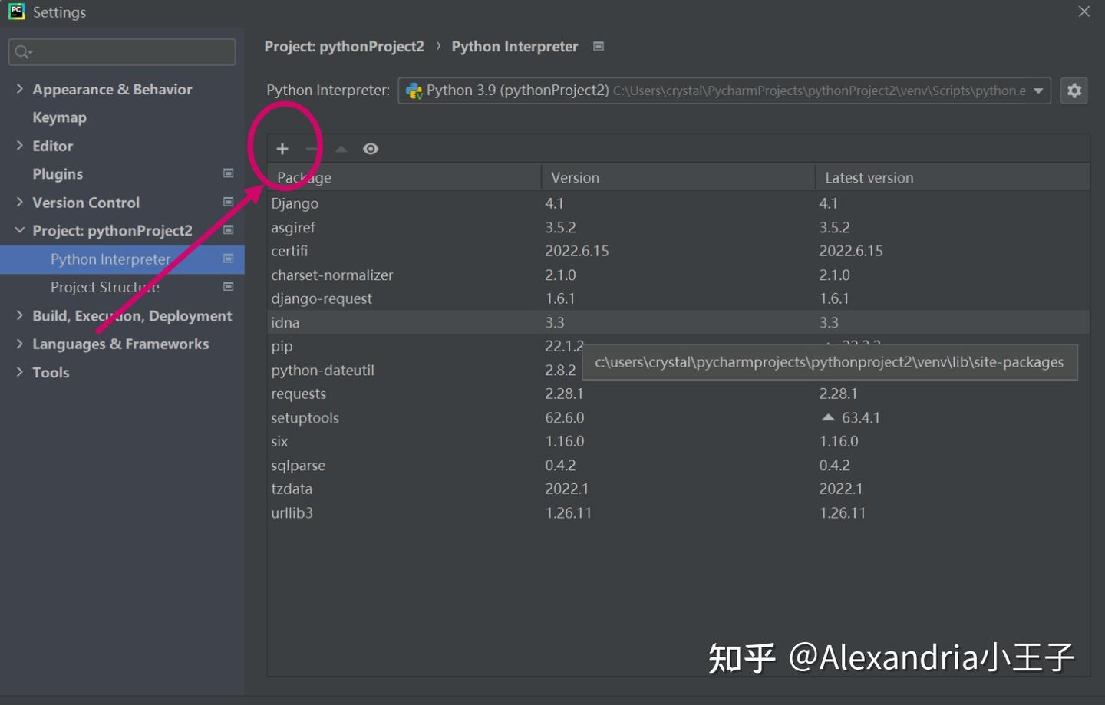Expand the Tools settings category
Image resolution: width=1105 pixels, height=705 pixels.
[x=19, y=371]
